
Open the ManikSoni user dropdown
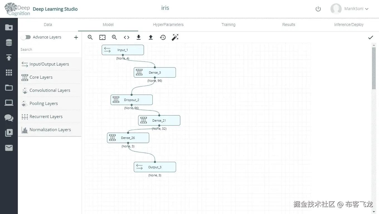point(350,9)
